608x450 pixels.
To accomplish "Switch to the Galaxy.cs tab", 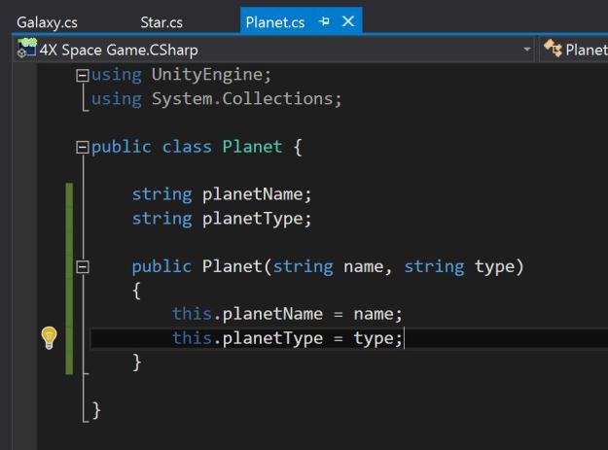I will point(46,22).
